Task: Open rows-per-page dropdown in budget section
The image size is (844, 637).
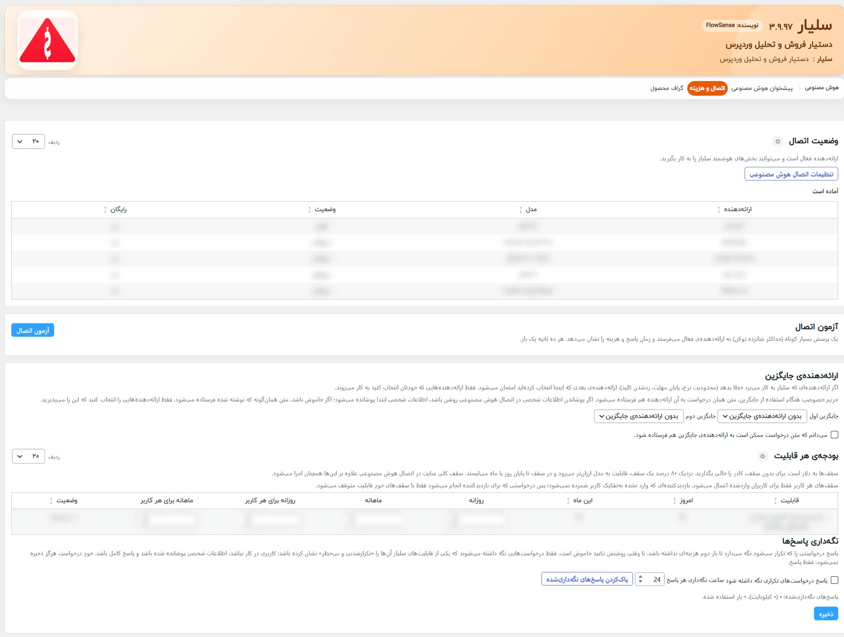Action: tap(28, 456)
